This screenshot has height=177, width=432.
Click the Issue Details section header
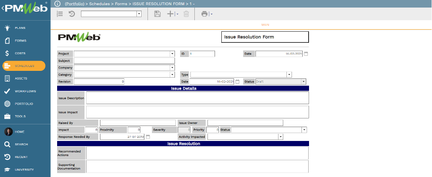(183, 89)
